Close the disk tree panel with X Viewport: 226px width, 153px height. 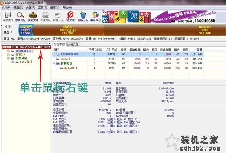49,43
